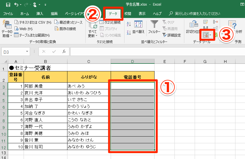245x159 pixels.
Task: Click the formula bar cancel X icon
Action: point(44,51)
